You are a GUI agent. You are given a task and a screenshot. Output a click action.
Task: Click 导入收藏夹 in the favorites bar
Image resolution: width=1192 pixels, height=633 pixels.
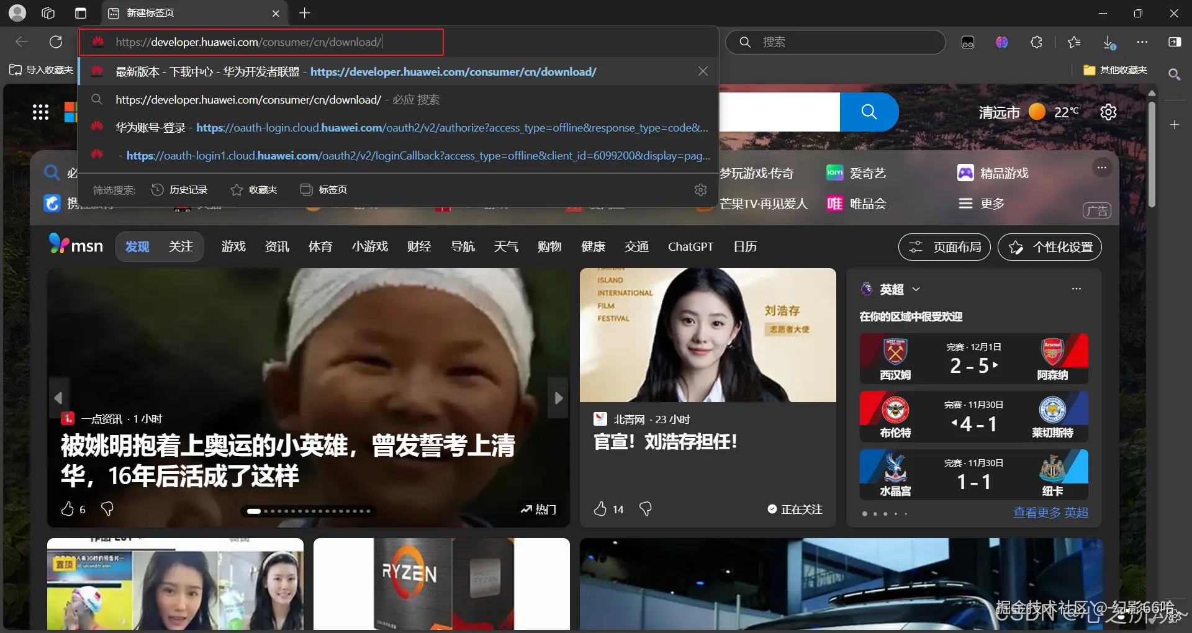click(41, 70)
